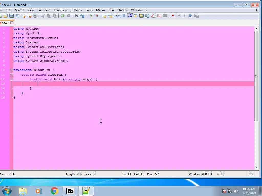The image size is (262, 196).
Task: Open Find with the binoculars icon
Action: pos(76,16)
